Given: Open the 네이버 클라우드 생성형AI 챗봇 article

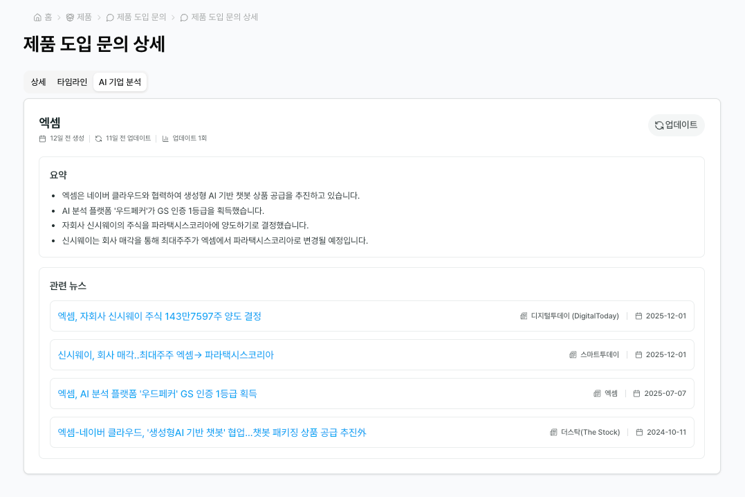Looking at the screenshot, I should (x=211, y=432).
